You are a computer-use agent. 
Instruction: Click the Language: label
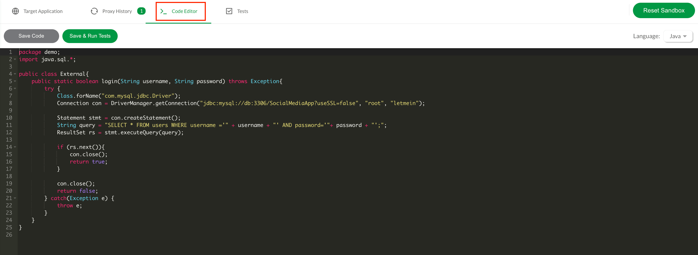click(x=646, y=36)
